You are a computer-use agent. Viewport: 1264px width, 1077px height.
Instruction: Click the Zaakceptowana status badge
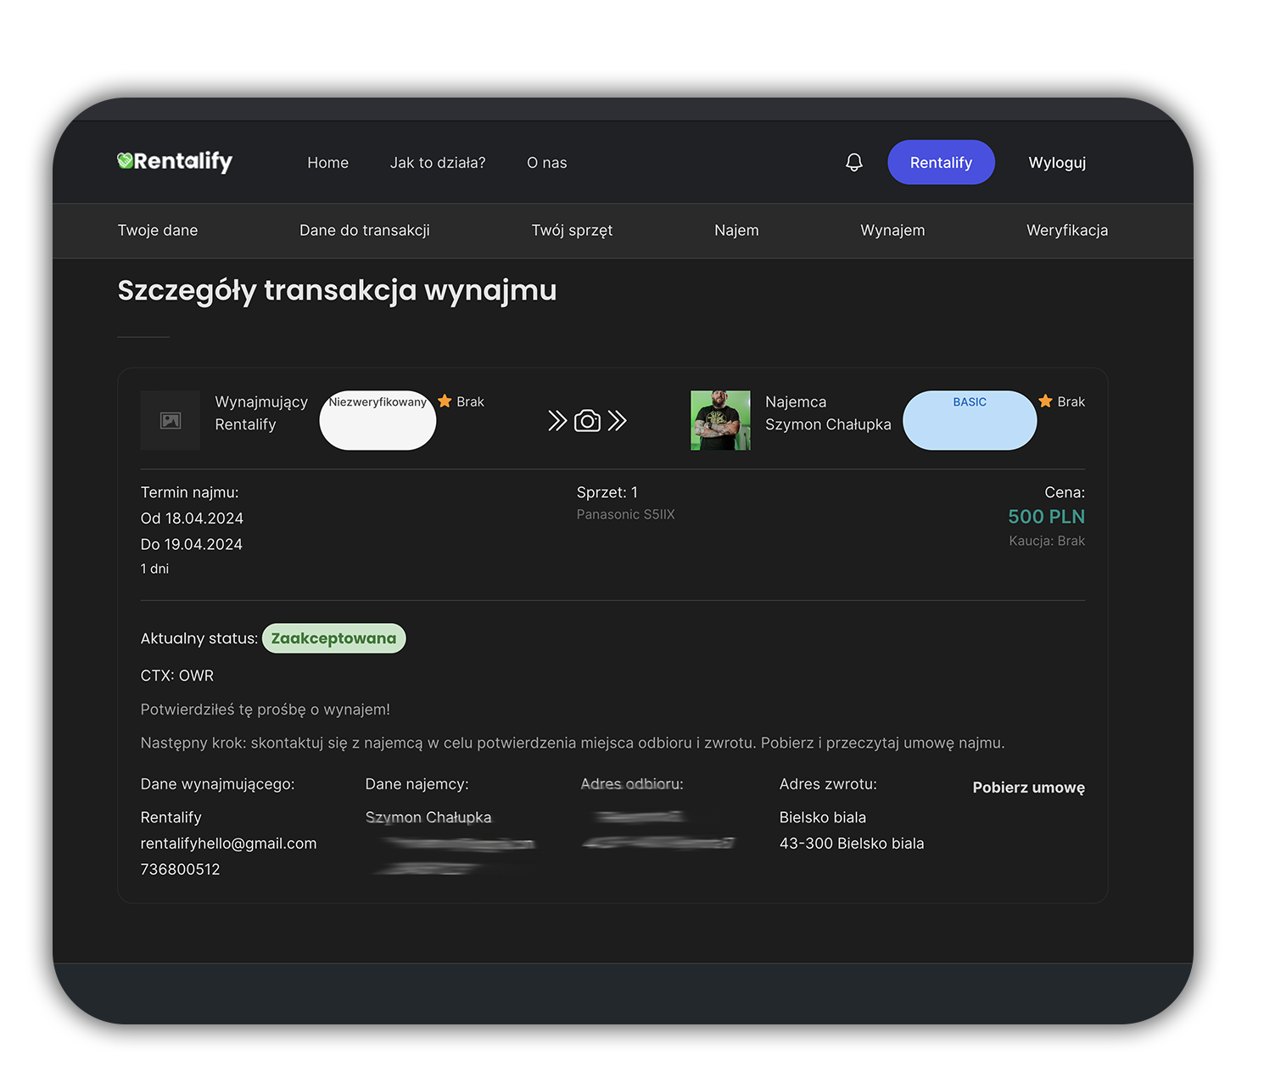click(x=333, y=638)
